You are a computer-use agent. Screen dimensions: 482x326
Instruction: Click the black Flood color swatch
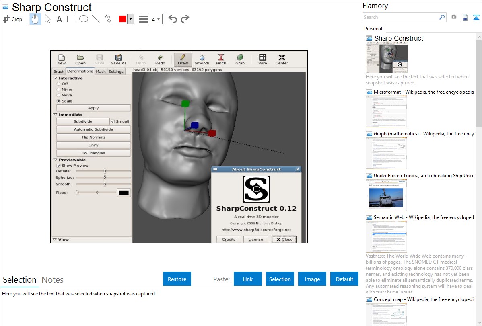point(124,193)
